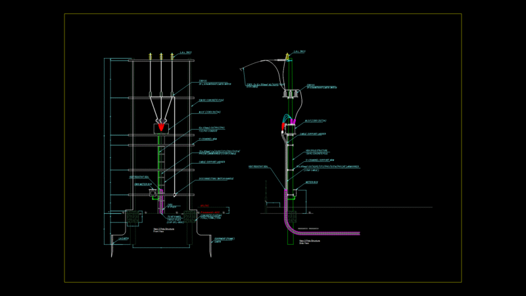Select the "METER BOX" label on side view

pyautogui.click(x=311, y=182)
